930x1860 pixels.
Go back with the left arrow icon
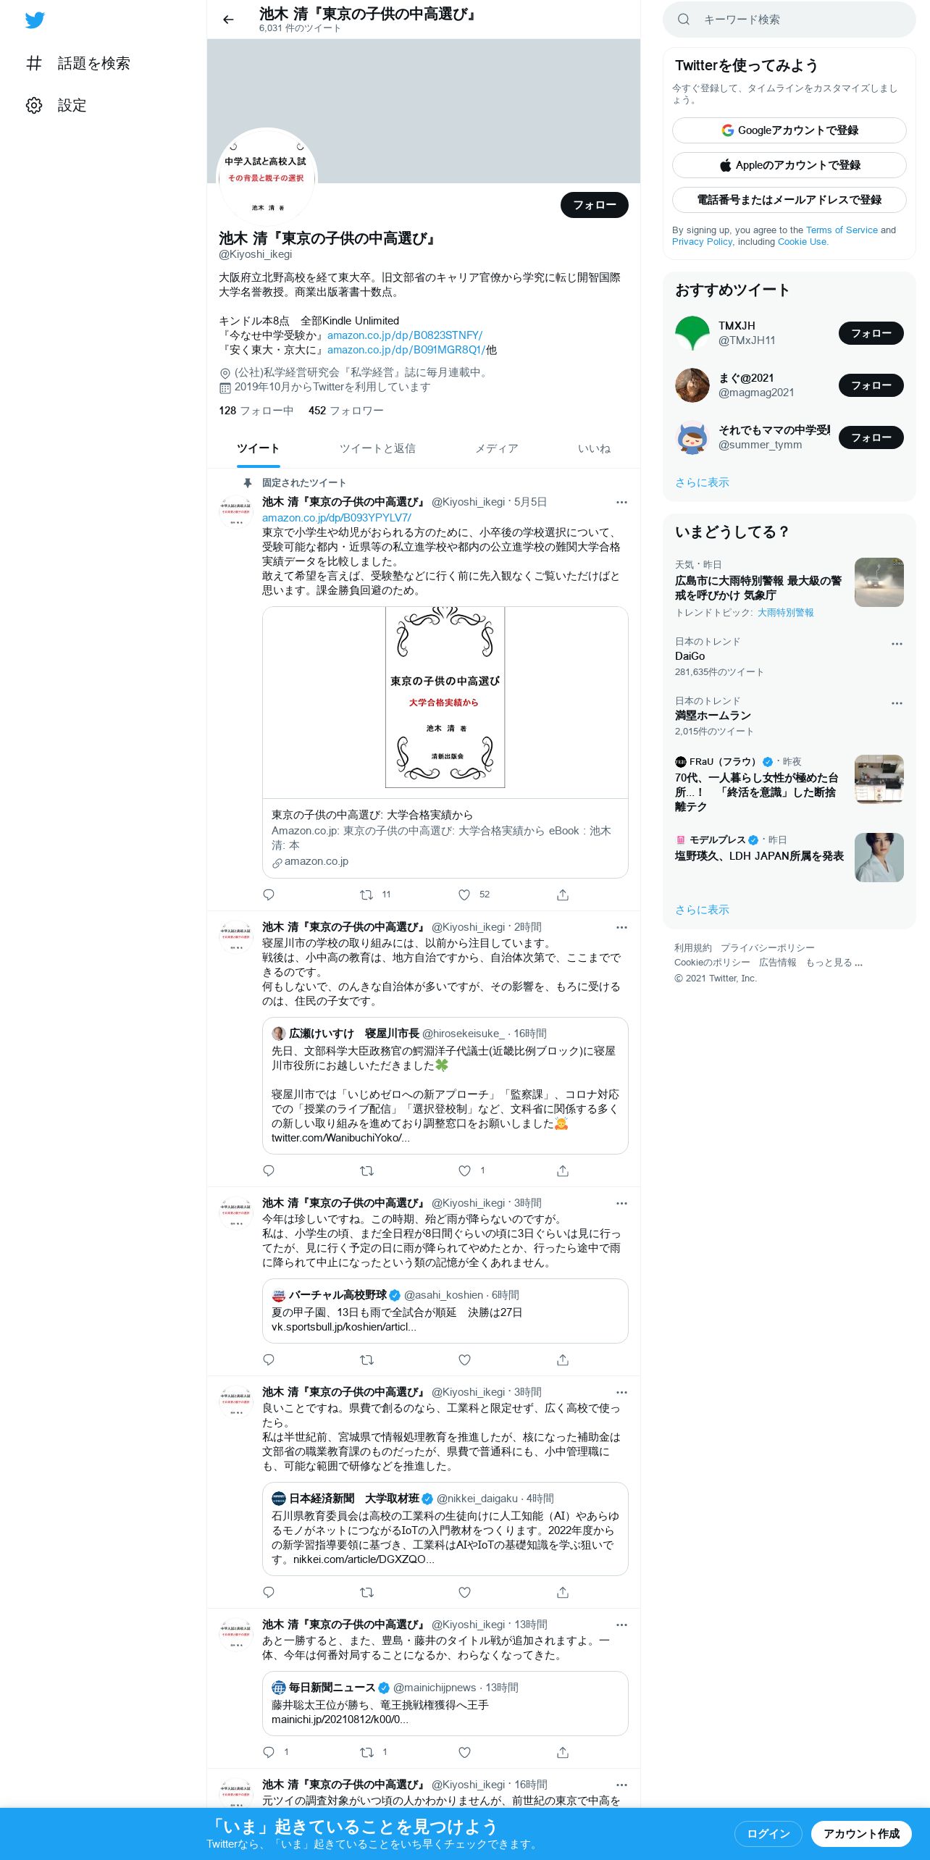229,20
